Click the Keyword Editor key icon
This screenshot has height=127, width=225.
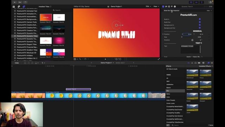[20, 2]
